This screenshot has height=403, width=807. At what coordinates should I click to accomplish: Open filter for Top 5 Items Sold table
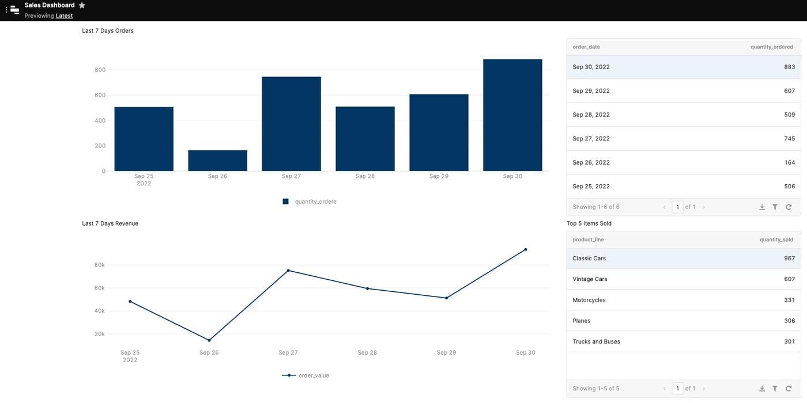(775, 389)
